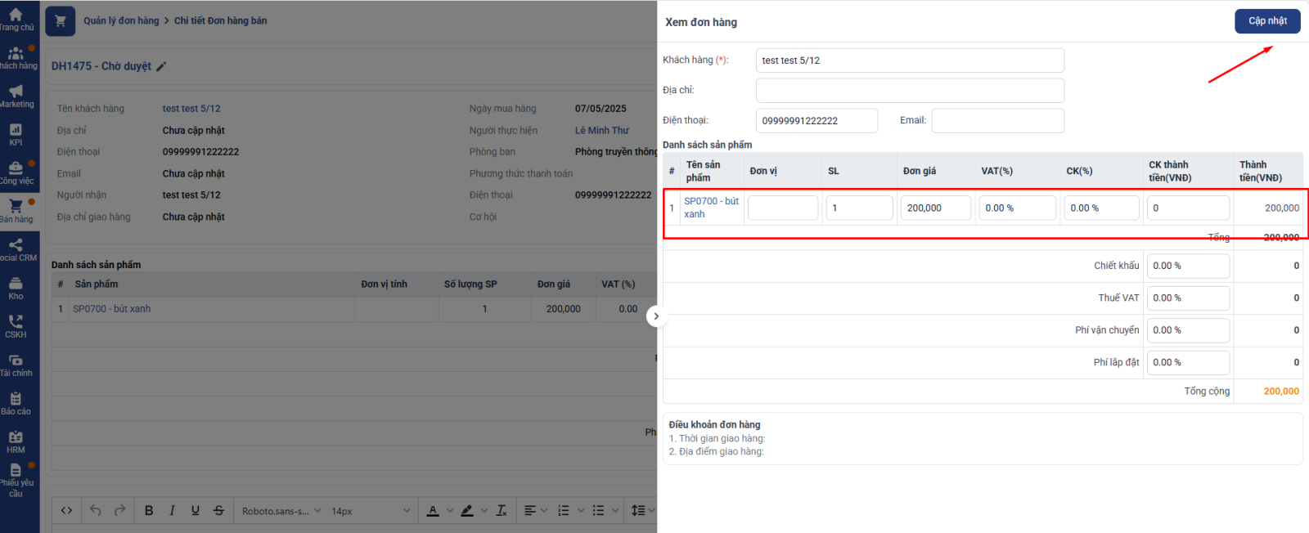Open the text color picker in editor
The width and height of the screenshot is (1309, 533).
433,511
